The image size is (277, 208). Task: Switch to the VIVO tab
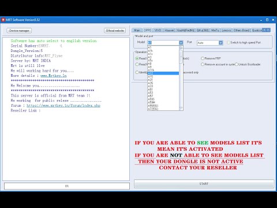158,30
